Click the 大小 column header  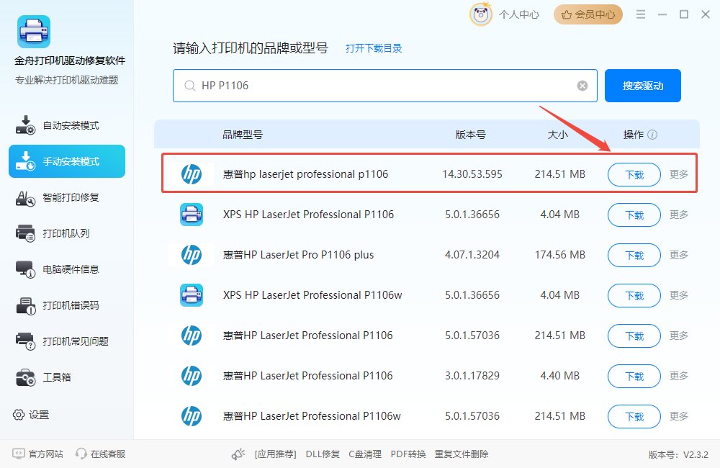558,135
